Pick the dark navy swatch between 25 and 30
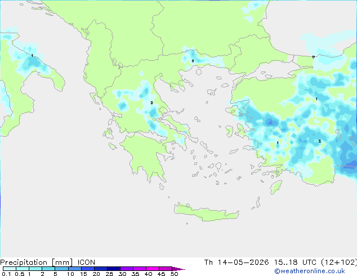The width and height of the screenshot is (357, 276). [x=114, y=269]
